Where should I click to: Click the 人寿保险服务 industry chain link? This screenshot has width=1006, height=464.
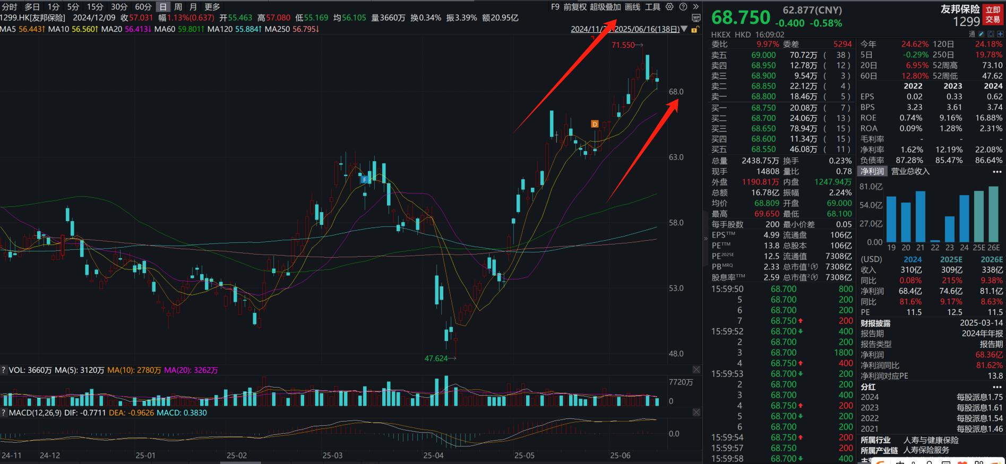coord(926,450)
